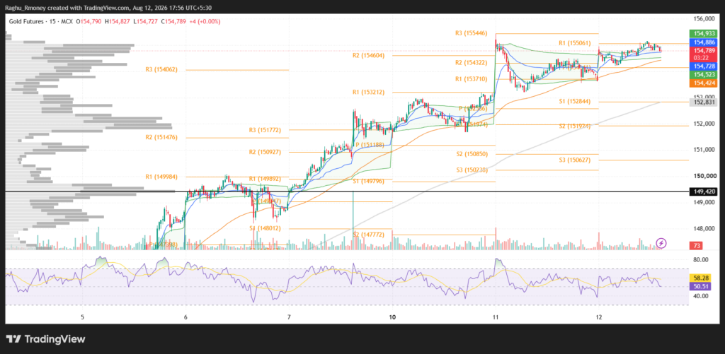Click the 151,000 price scale label
725x354 pixels.
(x=705, y=150)
